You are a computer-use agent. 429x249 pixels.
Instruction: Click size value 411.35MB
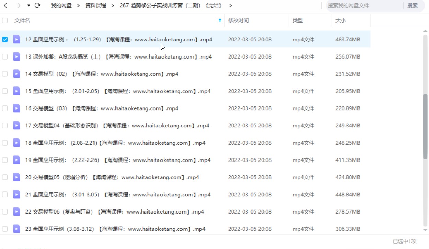click(348, 160)
